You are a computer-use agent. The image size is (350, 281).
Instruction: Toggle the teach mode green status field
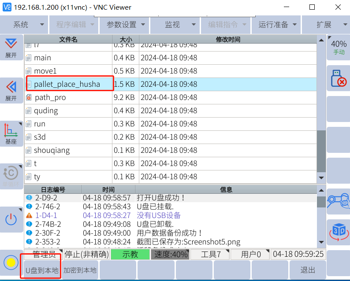tap(130, 254)
